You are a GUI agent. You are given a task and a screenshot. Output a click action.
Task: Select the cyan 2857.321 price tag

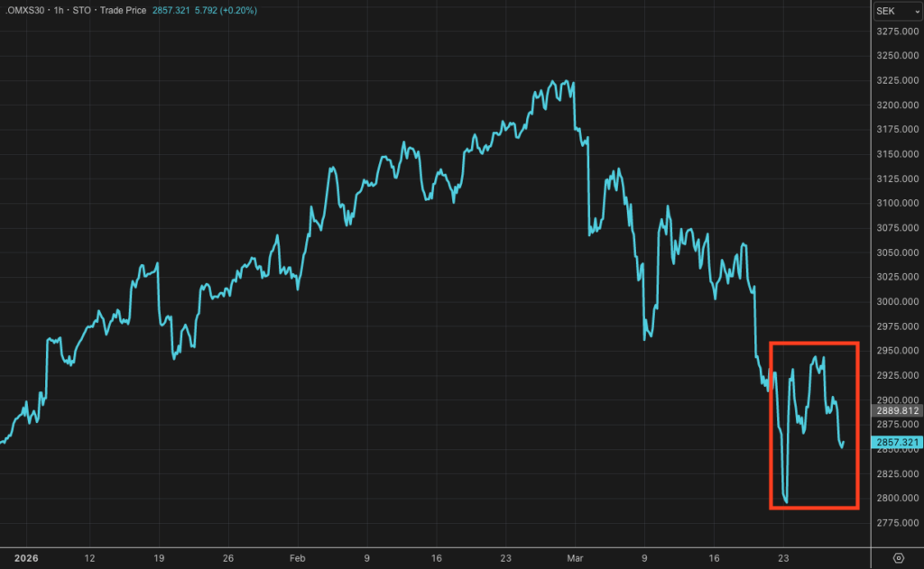897,443
